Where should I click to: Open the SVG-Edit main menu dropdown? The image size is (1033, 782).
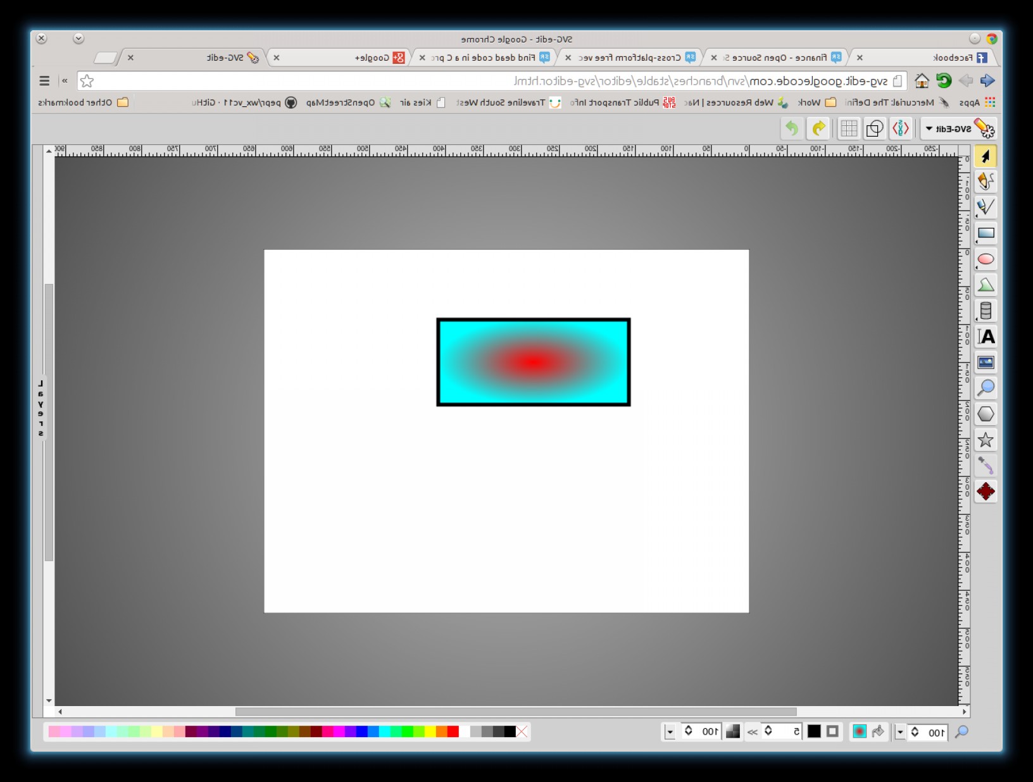click(x=949, y=128)
